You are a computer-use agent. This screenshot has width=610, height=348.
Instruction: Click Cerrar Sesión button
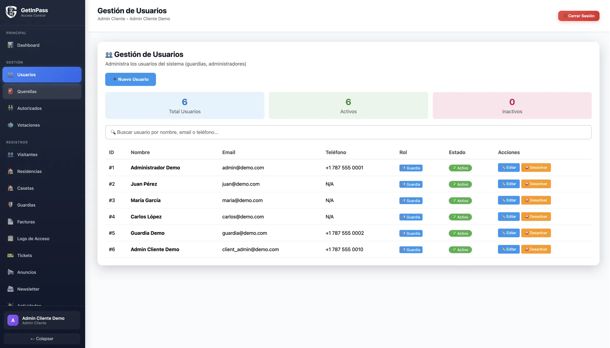[579, 16]
